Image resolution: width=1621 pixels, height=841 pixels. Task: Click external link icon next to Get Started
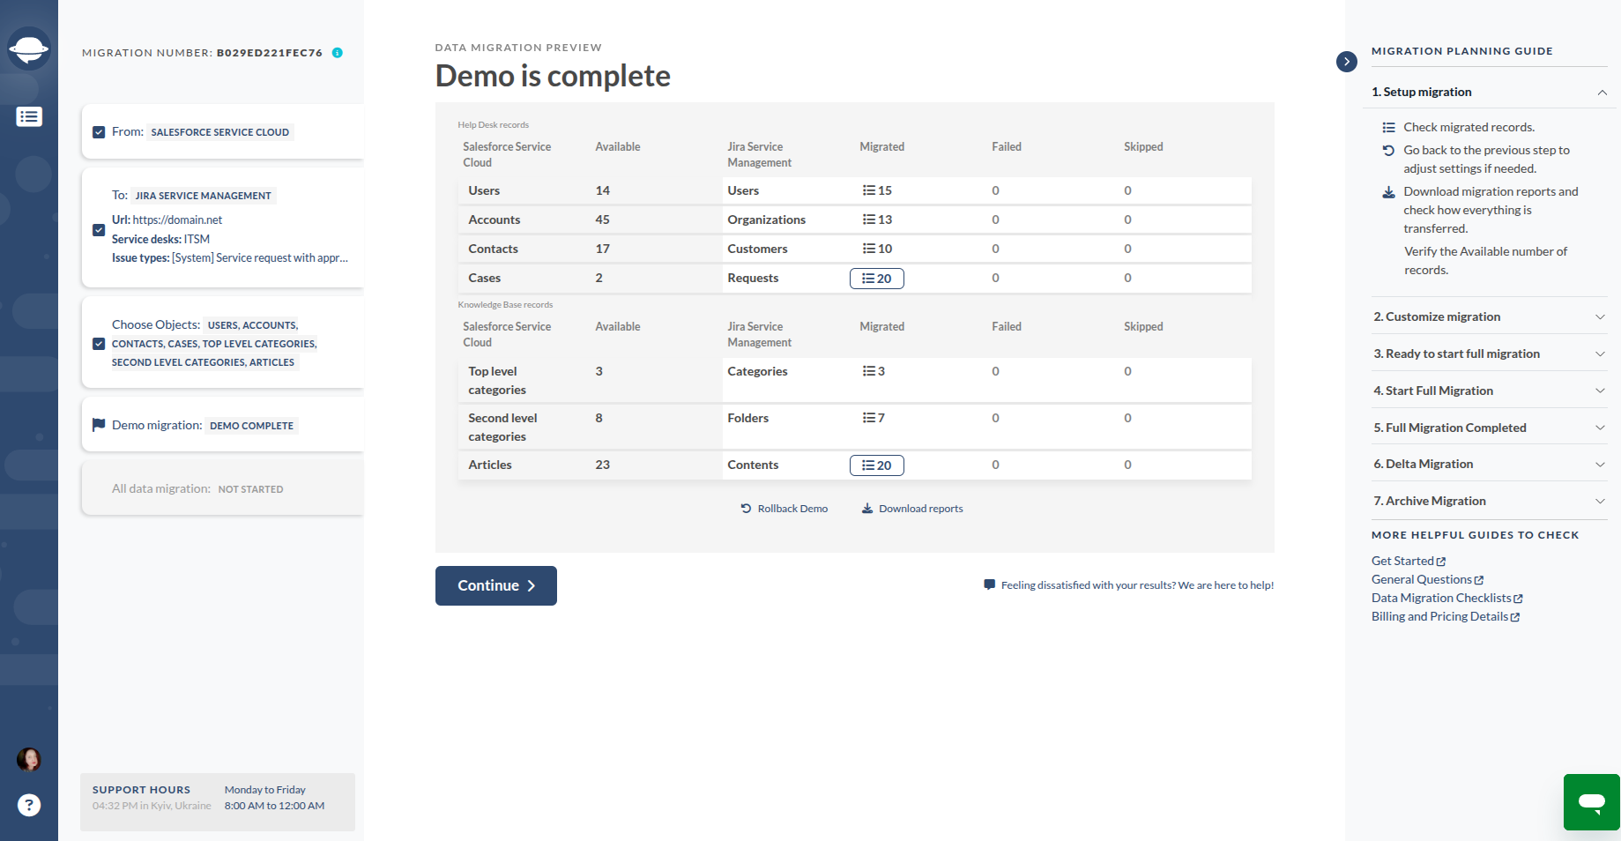[1441, 562]
